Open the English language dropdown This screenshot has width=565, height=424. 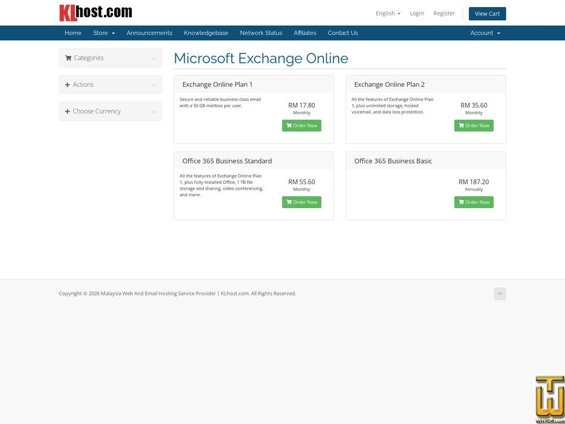pyautogui.click(x=388, y=13)
